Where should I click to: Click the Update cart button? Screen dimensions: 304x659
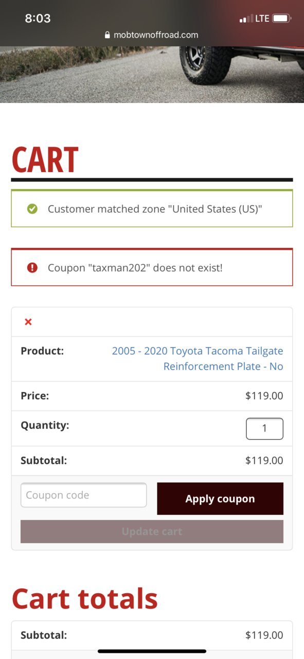152,531
